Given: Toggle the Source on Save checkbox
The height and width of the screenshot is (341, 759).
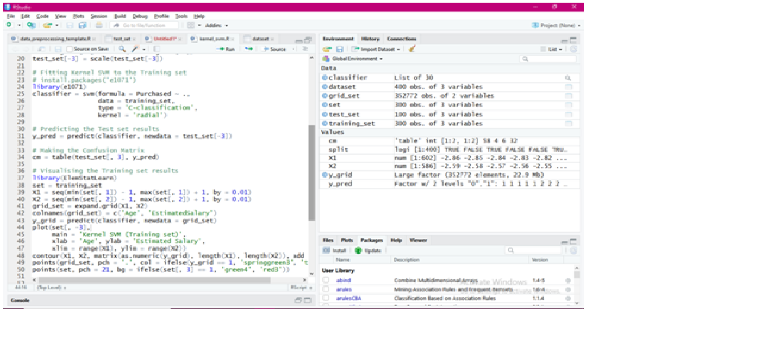Looking at the screenshot, I should tap(69, 49).
